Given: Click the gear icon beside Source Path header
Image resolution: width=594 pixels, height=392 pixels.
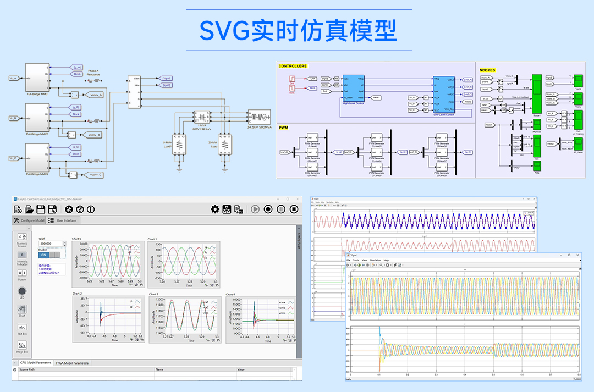Looking at the screenshot, I should pos(15,369).
